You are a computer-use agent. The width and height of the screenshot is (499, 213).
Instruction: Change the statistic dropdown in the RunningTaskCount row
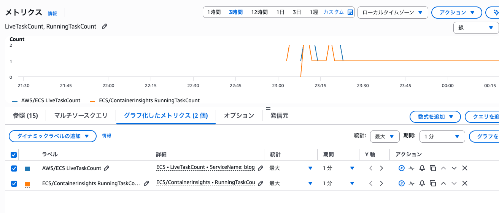coord(291,183)
